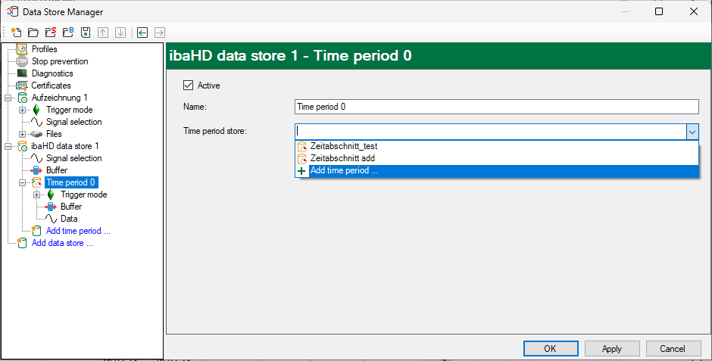Open Certificates in the tree

51,86
